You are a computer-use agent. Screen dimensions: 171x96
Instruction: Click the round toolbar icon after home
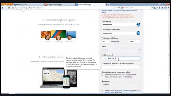(x=166, y=8)
